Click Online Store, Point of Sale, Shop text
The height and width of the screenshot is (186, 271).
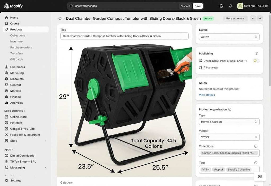223,61
